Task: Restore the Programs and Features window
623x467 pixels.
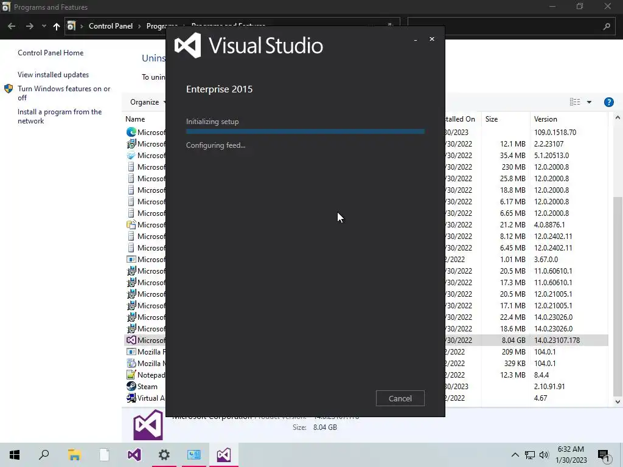Action: [x=580, y=6]
